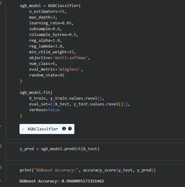Viewport: 185px width, 187px height.
Task: Click the XGBClassifier output widget label
Action: tap(43, 129)
